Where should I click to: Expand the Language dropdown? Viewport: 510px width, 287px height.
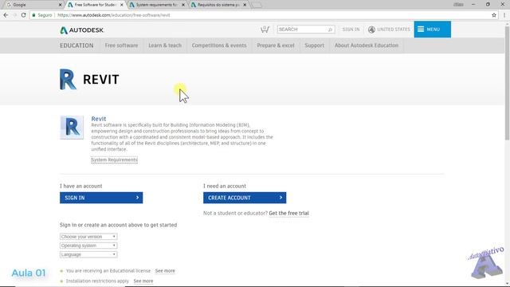point(88,254)
